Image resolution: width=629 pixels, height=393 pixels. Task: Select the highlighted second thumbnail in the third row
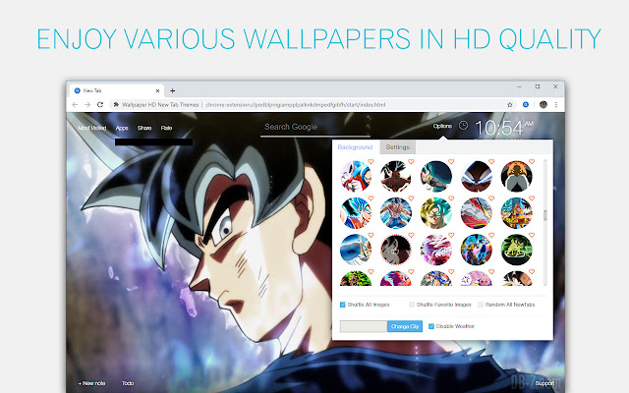[396, 250]
